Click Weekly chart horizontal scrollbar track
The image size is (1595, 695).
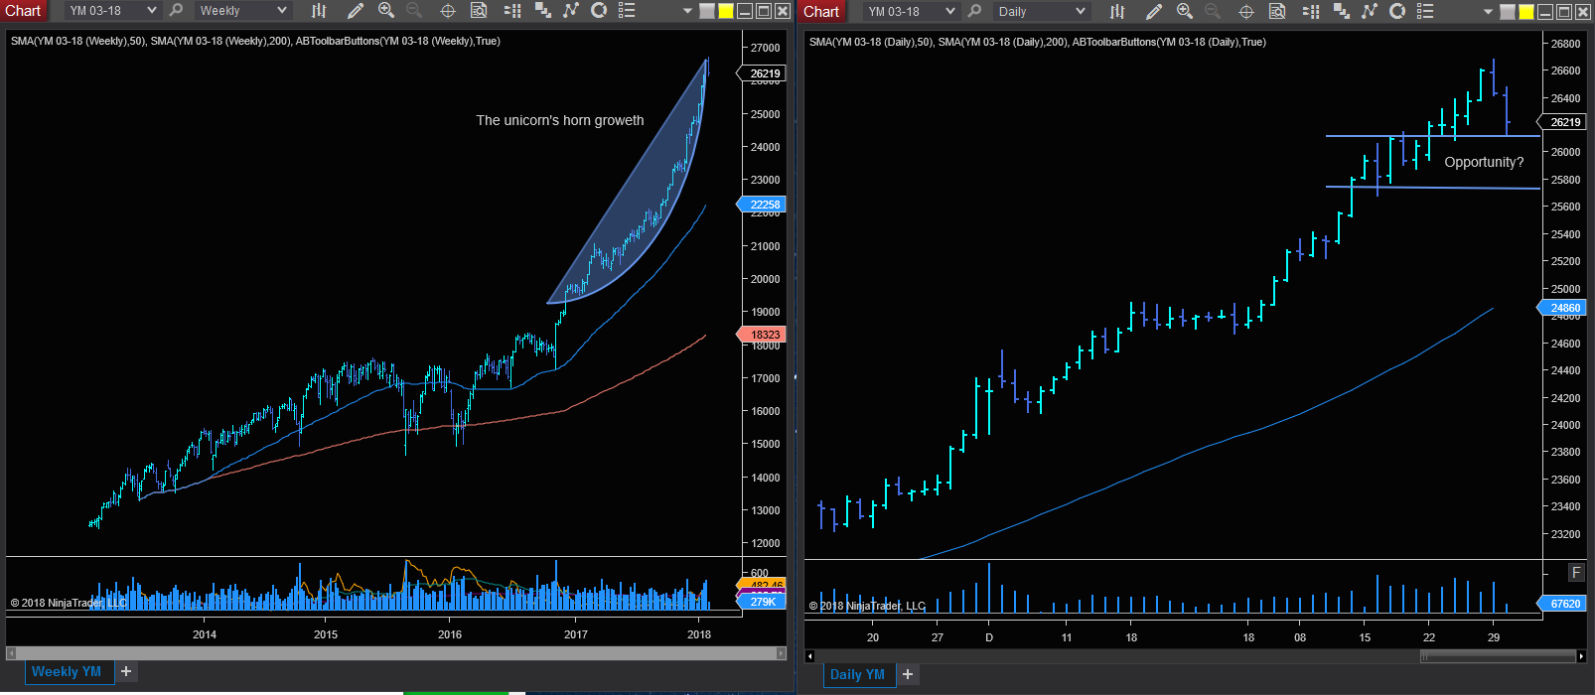click(x=396, y=653)
